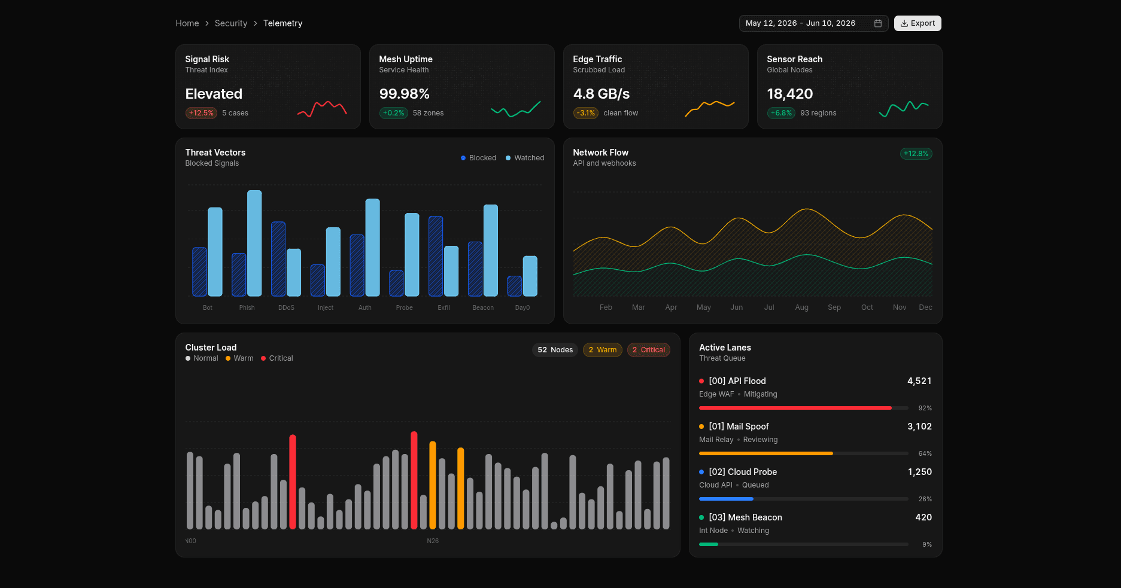1121x588 pixels.
Task: Click the 4.8 GB/s traffic value
Action: click(x=601, y=94)
